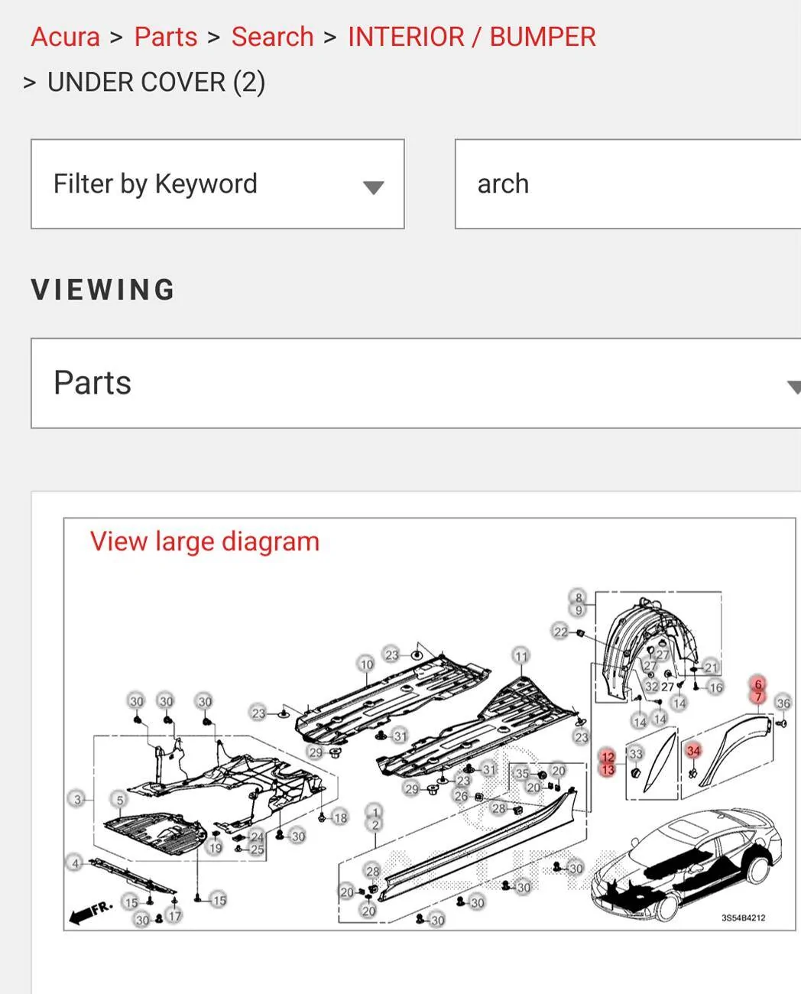Select highlighted callout 13
Viewport: 801px width, 994px height.
click(608, 770)
